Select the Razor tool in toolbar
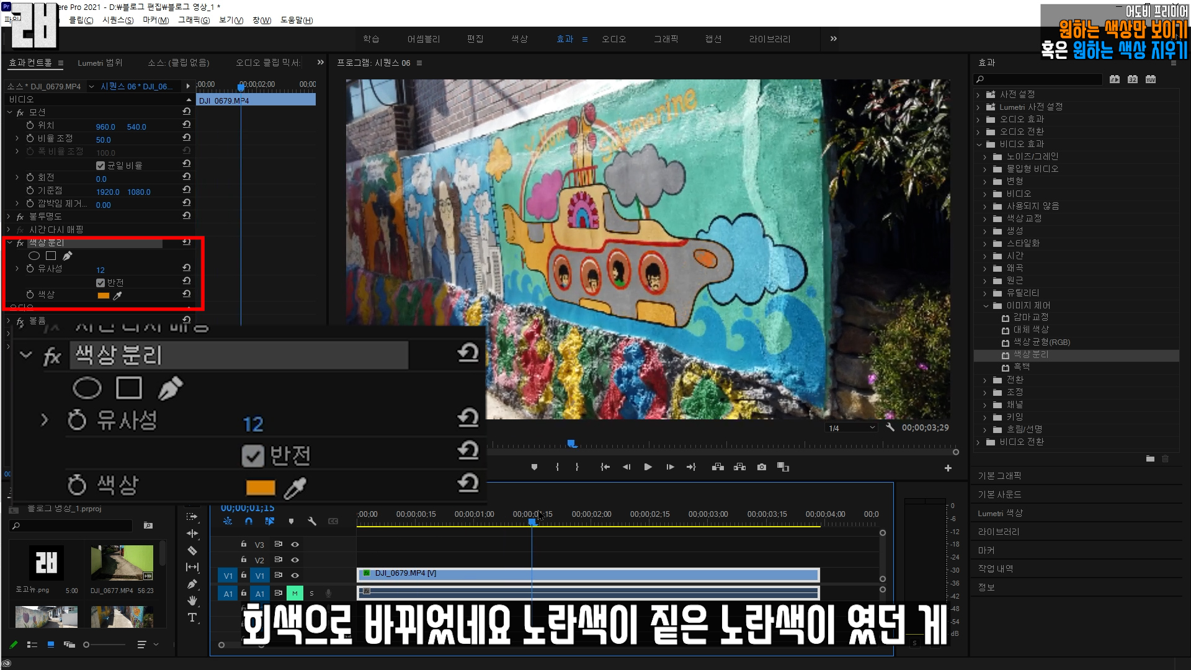The height and width of the screenshot is (670, 1191). tap(192, 550)
